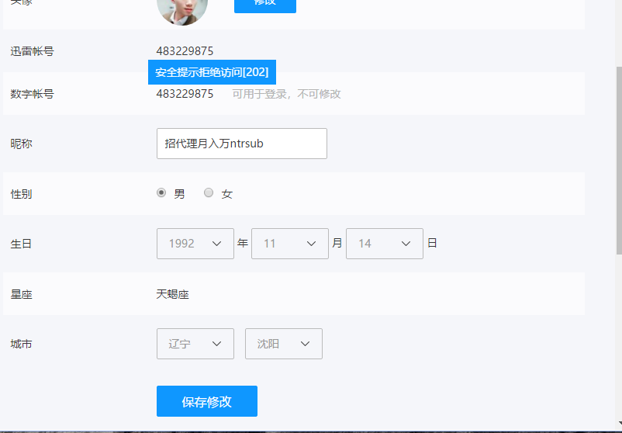
Task: Open the 沈阳 city dropdown
Action: pyautogui.click(x=283, y=344)
